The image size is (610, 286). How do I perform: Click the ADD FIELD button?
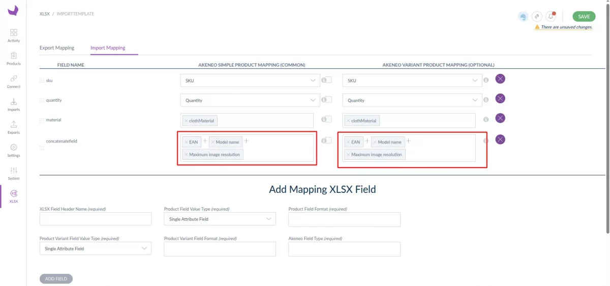tap(56, 279)
